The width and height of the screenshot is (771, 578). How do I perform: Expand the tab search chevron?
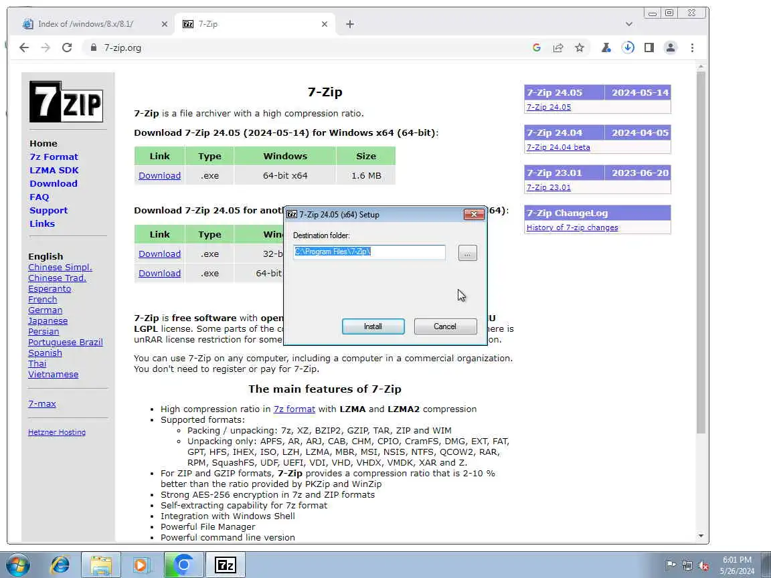click(x=629, y=24)
